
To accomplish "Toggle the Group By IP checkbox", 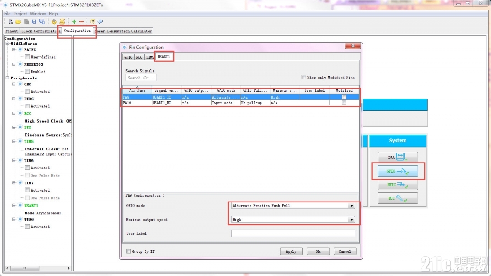I will pyautogui.click(x=129, y=251).
